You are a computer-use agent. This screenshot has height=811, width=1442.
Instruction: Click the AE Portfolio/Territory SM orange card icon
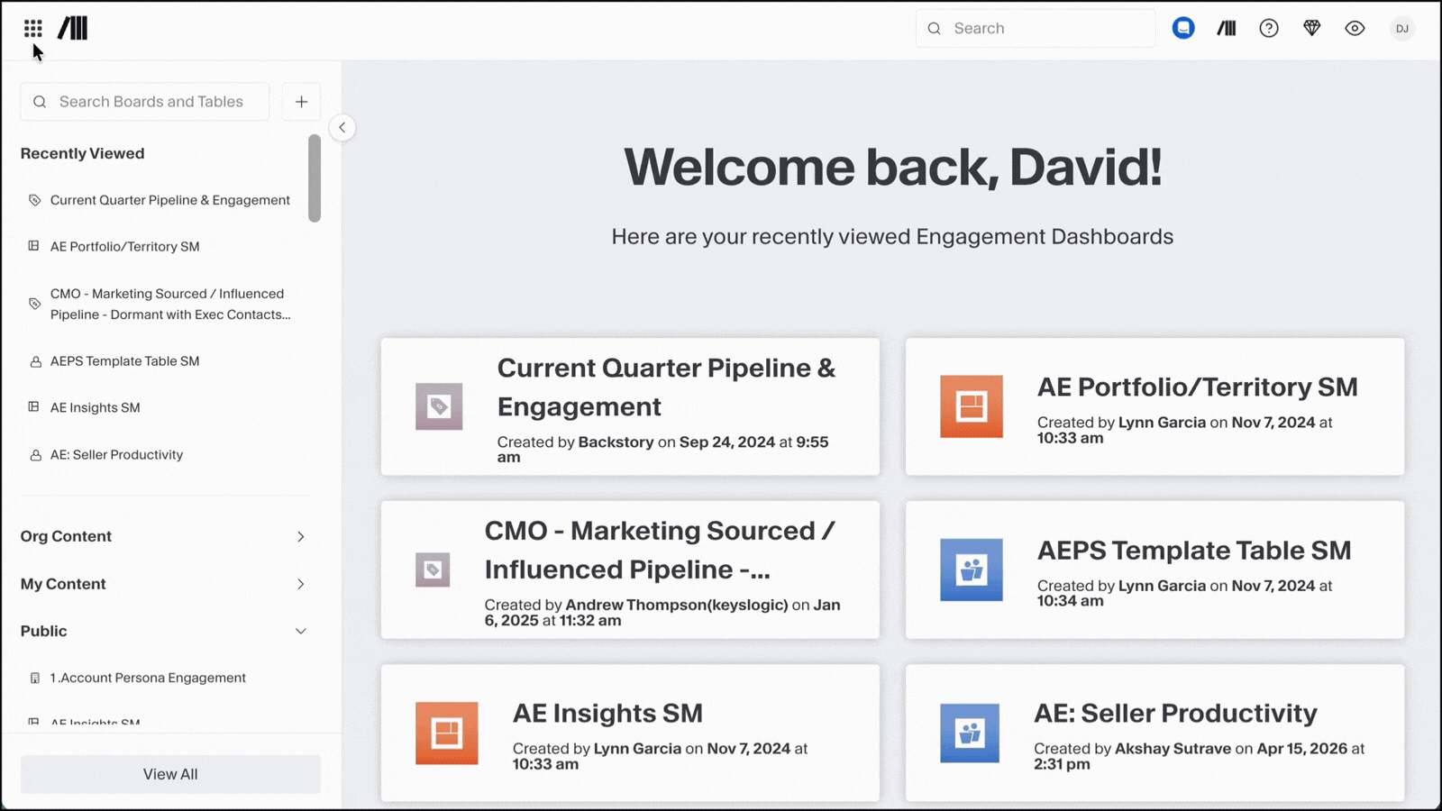[972, 406]
